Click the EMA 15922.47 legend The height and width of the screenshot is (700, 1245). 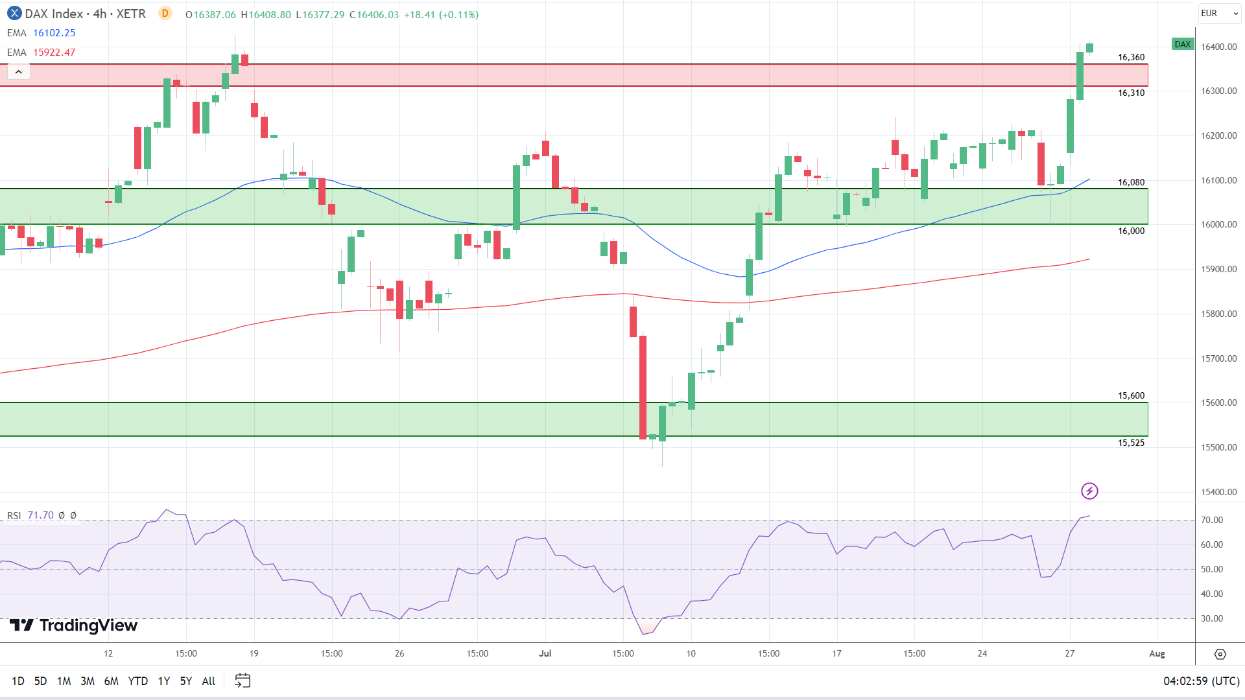click(x=41, y=52)
